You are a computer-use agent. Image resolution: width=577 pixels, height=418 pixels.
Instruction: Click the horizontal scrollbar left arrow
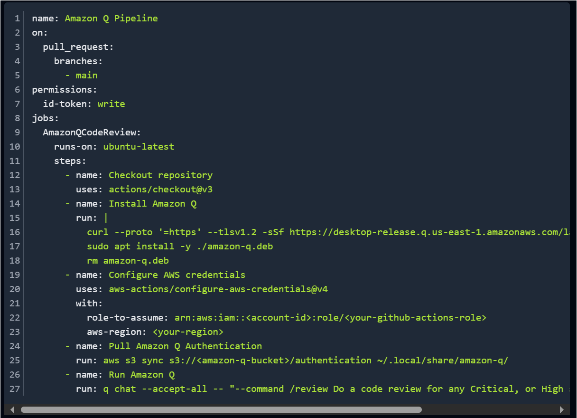(x=13, y=409)
